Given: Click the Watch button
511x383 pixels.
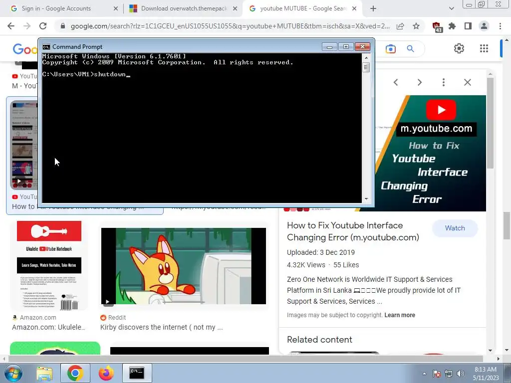Looking at the screenshot, I should [455, 228].
